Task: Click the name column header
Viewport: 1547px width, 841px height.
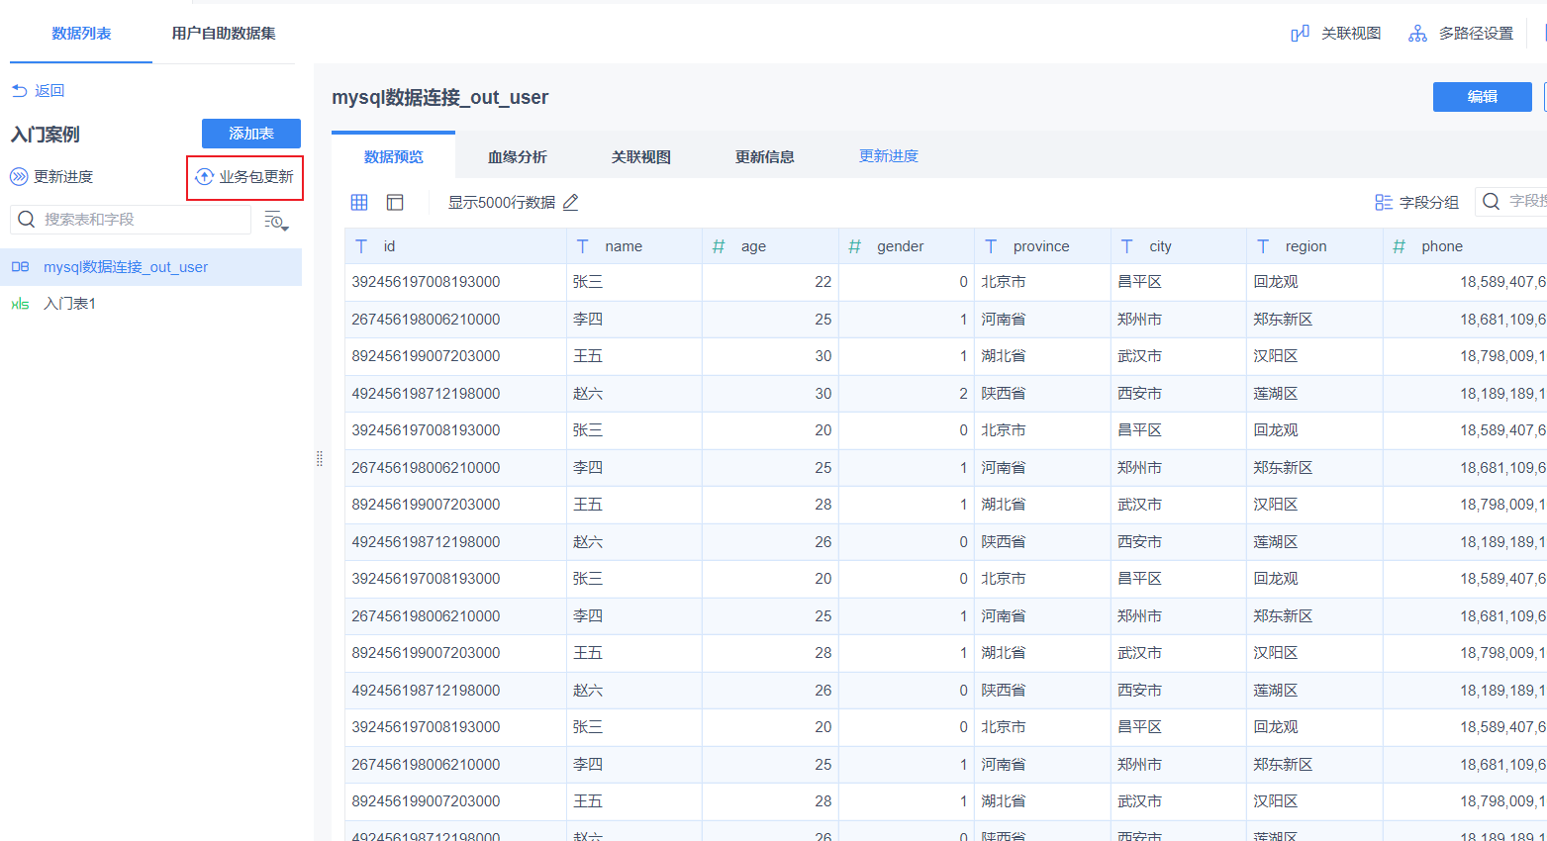Action: [634, 246]
